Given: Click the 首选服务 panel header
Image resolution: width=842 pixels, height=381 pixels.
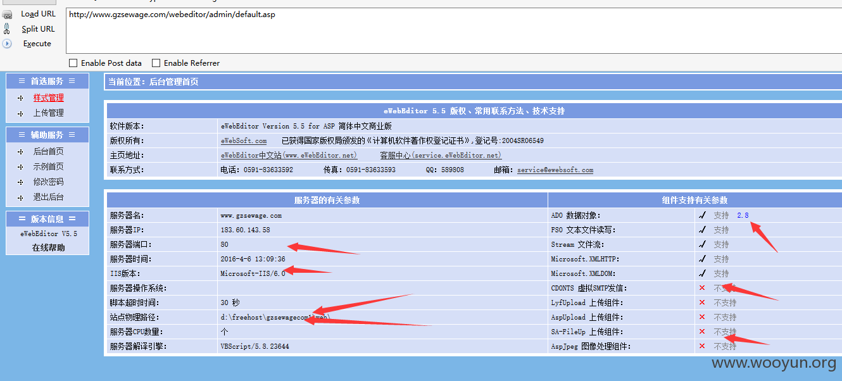Looking at the screenshot, I should [x=47, y=81].
